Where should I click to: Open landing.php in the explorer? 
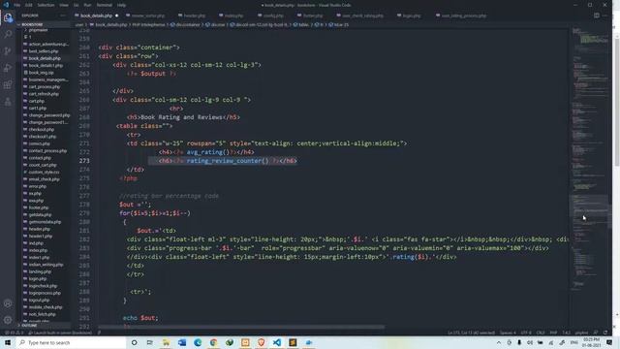pyautogui.click(x=40, y=271)
